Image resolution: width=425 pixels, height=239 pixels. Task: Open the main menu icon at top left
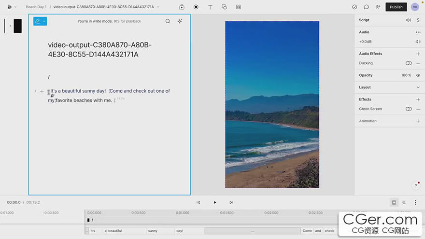tap(10, 7)
